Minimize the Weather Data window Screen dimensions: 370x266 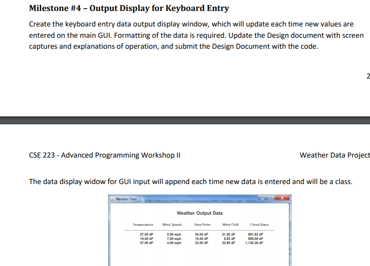coord(263,198)
